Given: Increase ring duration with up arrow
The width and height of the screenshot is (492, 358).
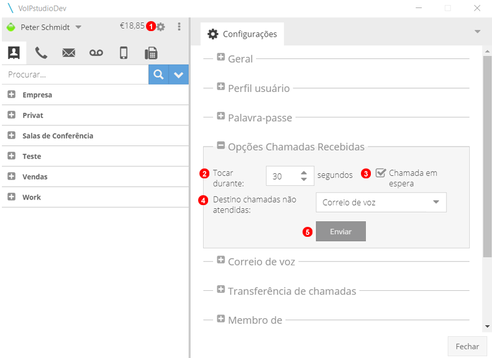Looking at the screenshot, I should click(303, 173).
